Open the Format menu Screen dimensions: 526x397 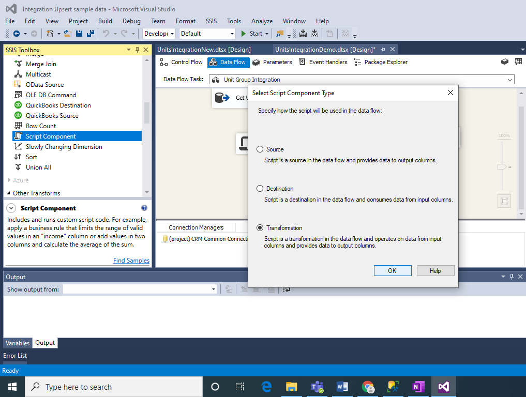(x=186, y=21)
